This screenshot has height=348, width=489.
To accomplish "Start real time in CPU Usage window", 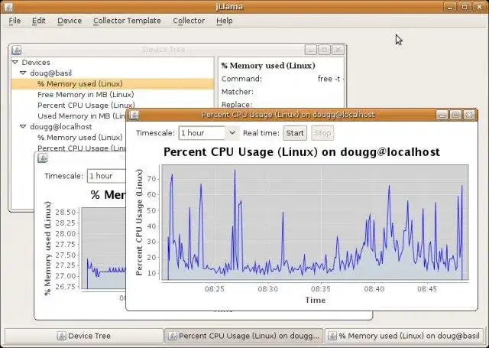I will 295,133.
